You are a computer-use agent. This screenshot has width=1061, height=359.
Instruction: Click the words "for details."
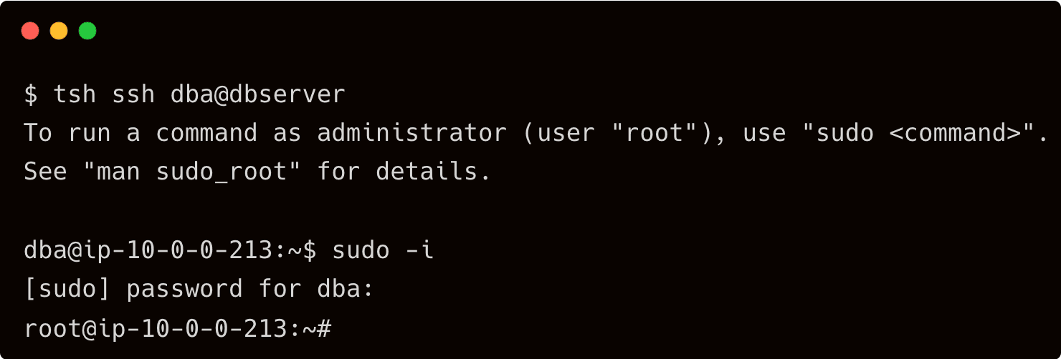[404, 172]
